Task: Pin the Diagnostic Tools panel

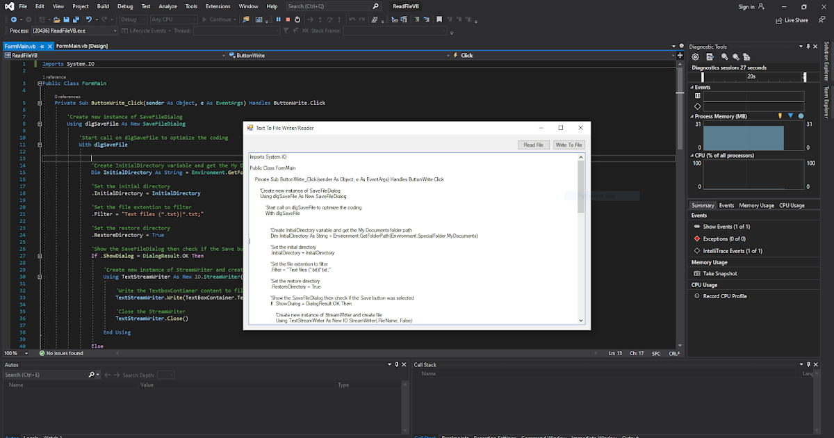Action: [808, 47]
